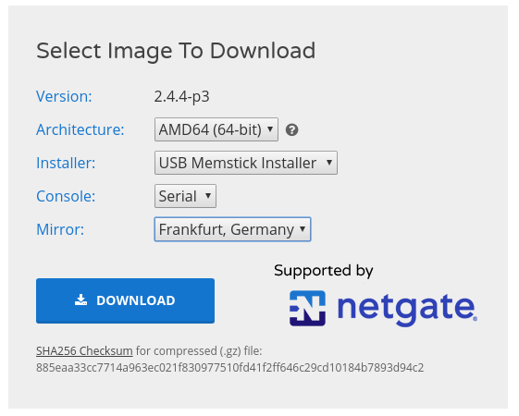Click the Architecture label text
Image resolution: width=519 pixels, height=416 pixels.
[x=80, y=129]
